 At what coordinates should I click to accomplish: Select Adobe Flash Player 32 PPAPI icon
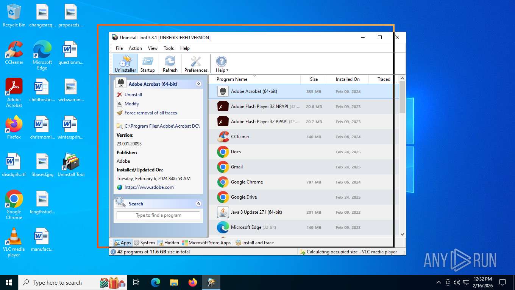(223, 122)
